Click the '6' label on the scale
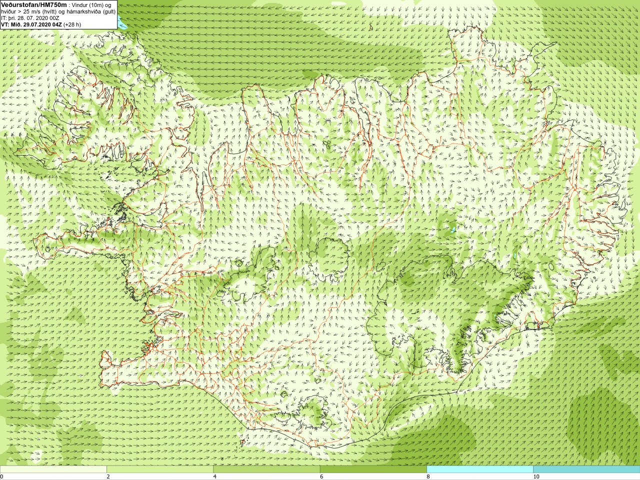Image resolution: width=640 pixels, height=480 pixels. pyautogui.click(x=321, y=476)
